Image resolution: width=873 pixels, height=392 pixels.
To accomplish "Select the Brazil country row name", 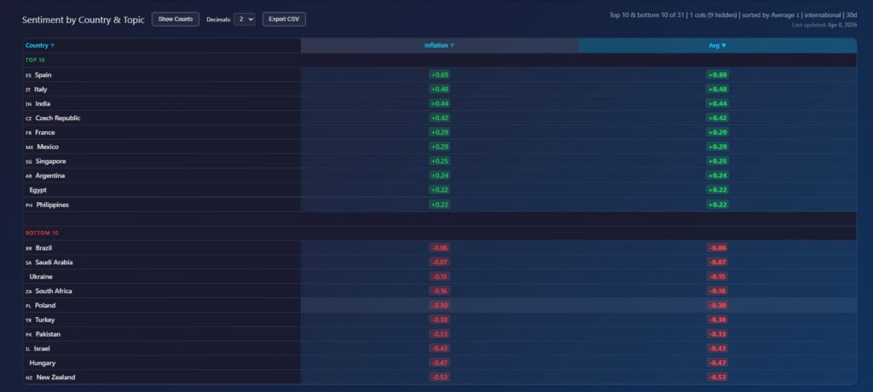I will tap(43, 248).
